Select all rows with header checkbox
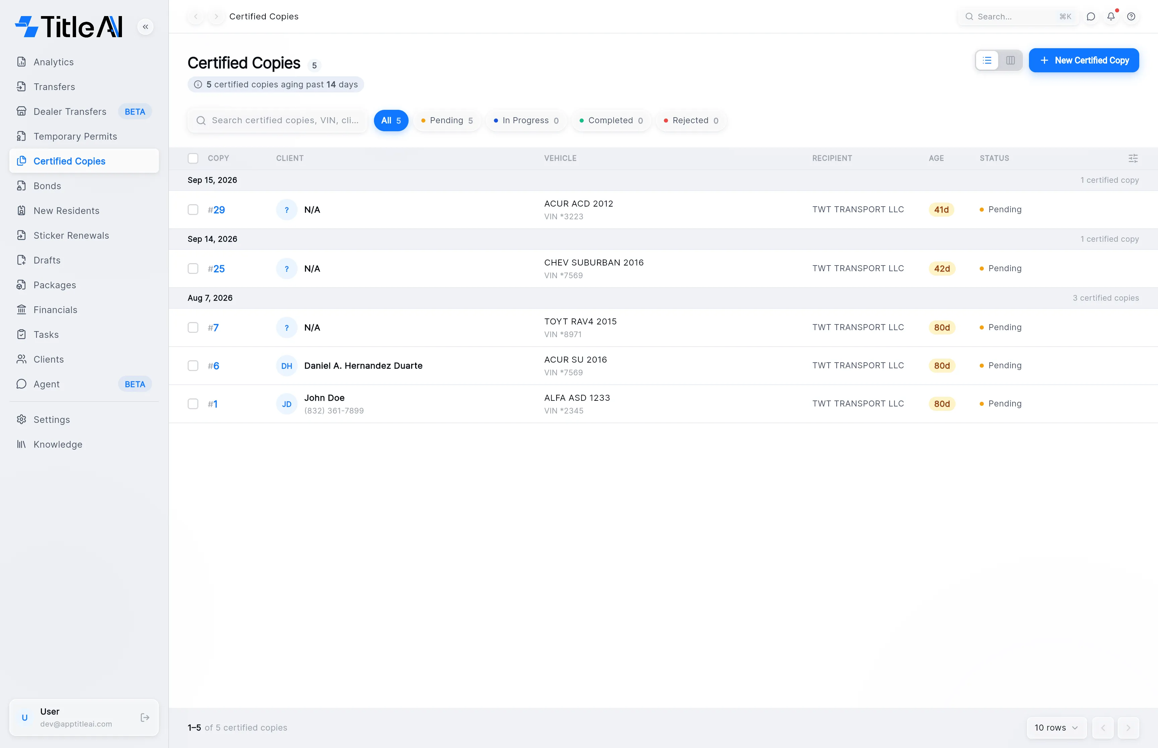Viewport: 1158px width, 748px height. (193, 158)
